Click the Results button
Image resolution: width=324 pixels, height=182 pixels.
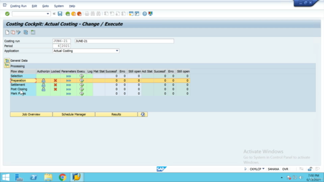[x=116, y=115]
